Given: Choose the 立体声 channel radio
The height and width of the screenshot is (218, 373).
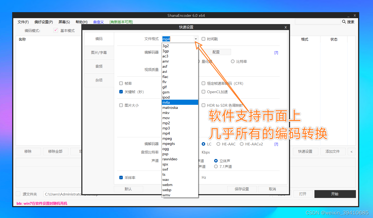Looking at the screenshot, I should coord(216,161).
